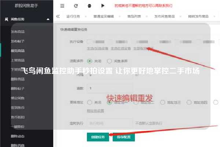Close the 发布闲鱼商品 tab

click(x=180, y=17)
